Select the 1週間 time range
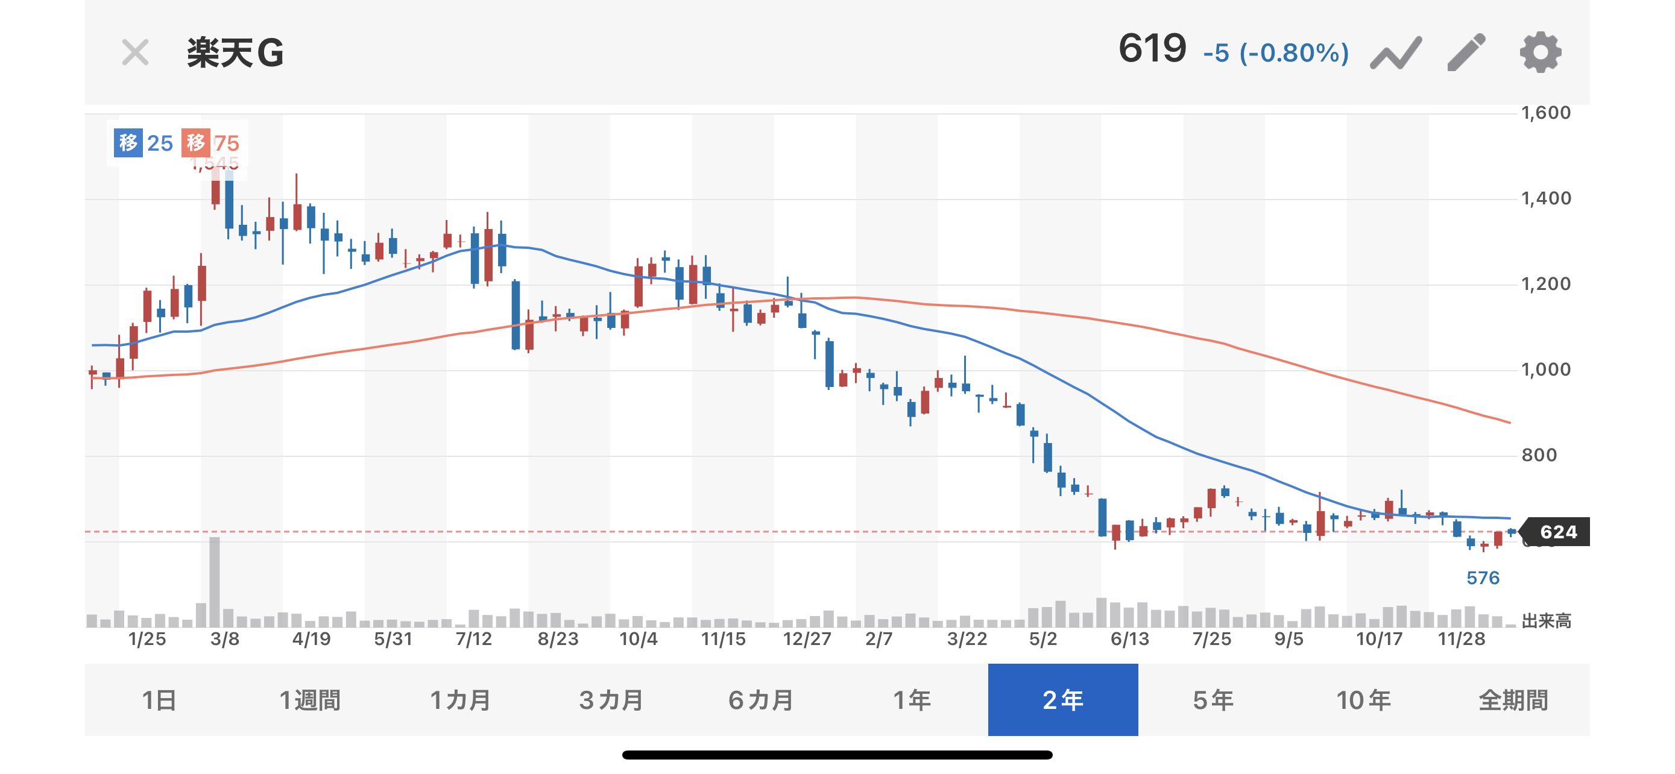The image size is (1675, 774). coord(310,700)
